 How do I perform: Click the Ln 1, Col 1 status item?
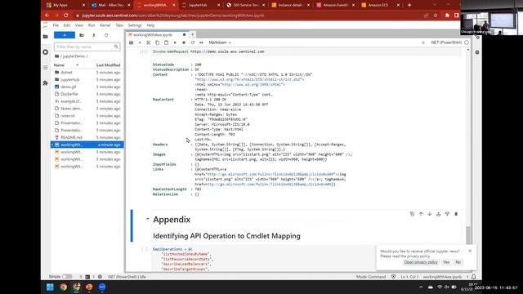coord(409,277)
